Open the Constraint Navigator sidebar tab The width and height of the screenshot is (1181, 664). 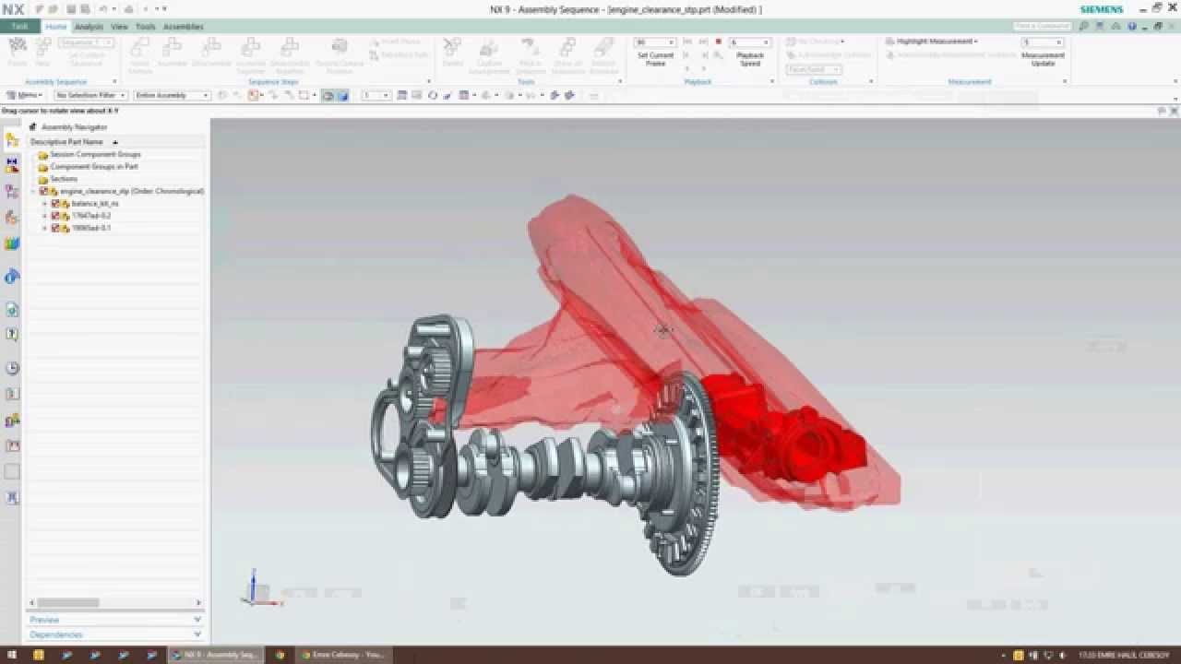(12, 166)
